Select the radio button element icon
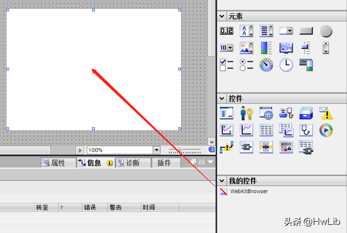The width and height of the screenshot is (347, 233). pos(246,65)
